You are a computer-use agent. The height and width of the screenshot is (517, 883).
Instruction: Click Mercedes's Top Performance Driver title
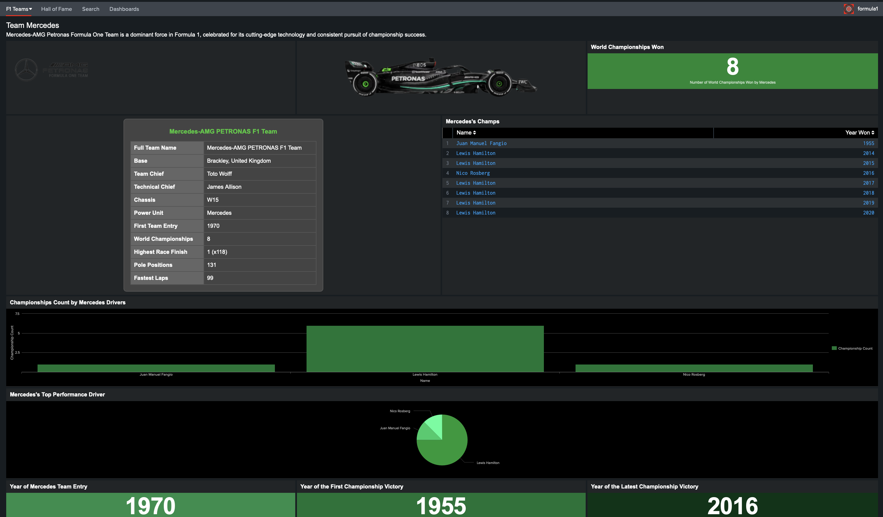pyautogui.click(x=57, y=395)
